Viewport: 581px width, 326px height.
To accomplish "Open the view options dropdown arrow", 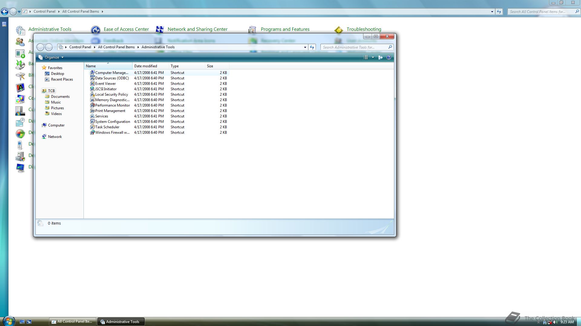I will [373, 57].
